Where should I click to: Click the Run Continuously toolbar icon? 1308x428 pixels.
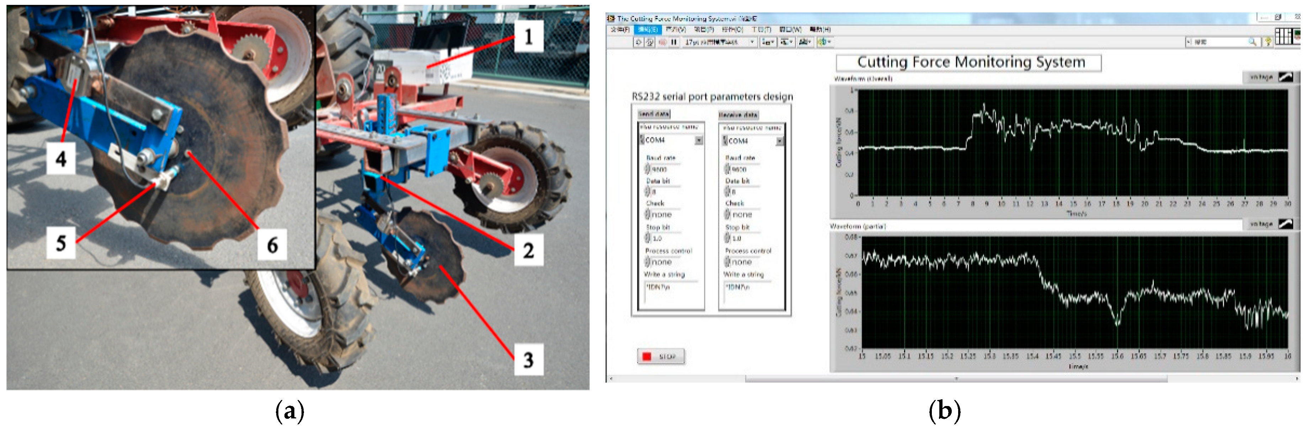tap(650, 42)
